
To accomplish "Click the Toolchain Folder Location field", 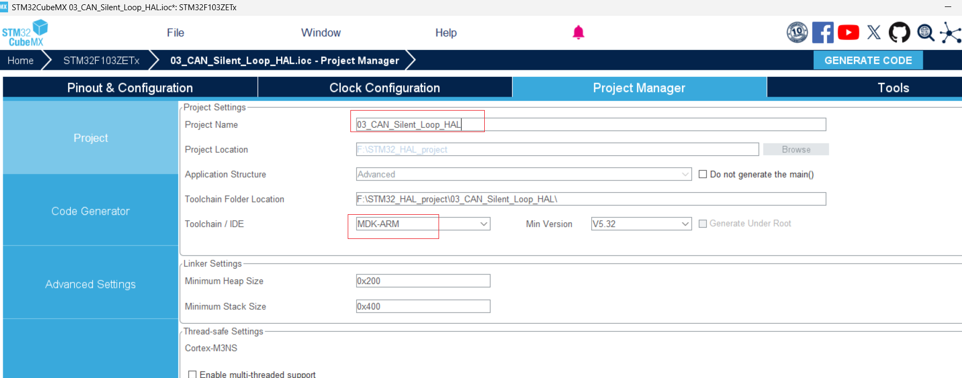I will (591, 199).
